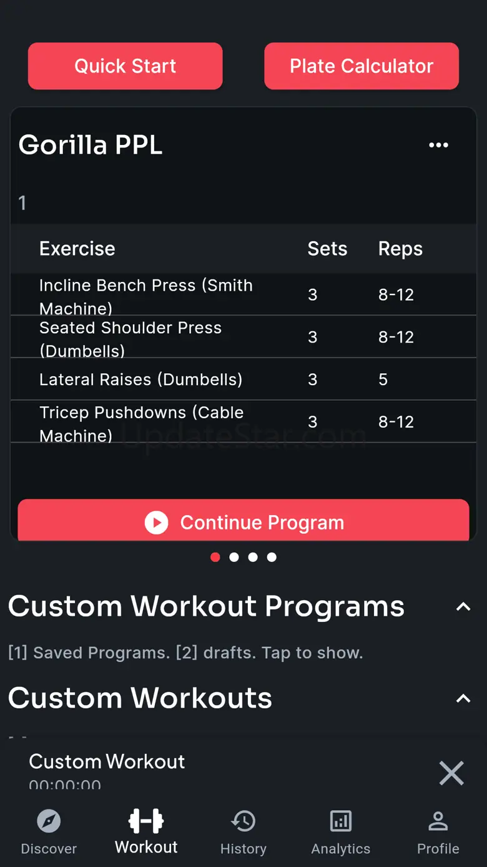The height and width of the screenshot is (867, 487).
Task: Open the Custom Workout timer title
Action: coord(107,761)
